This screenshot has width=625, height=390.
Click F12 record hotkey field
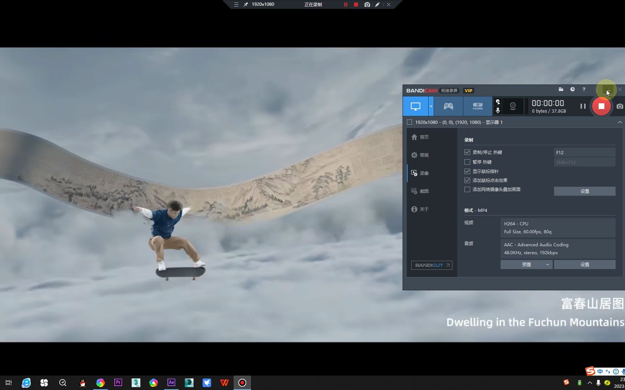pos(584,152)
